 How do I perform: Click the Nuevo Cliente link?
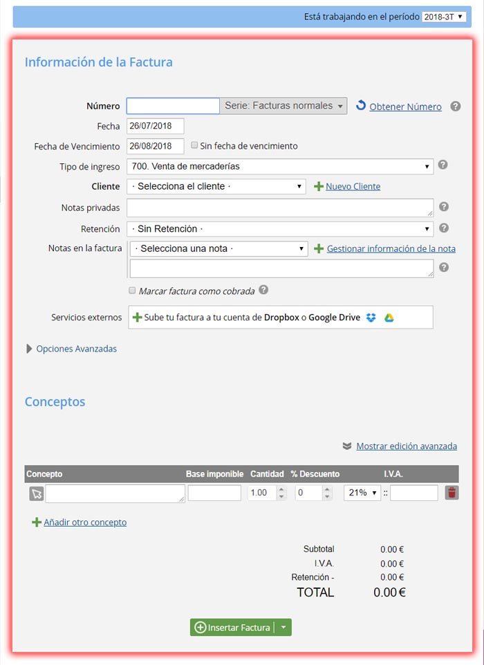(x=353, y=186)
